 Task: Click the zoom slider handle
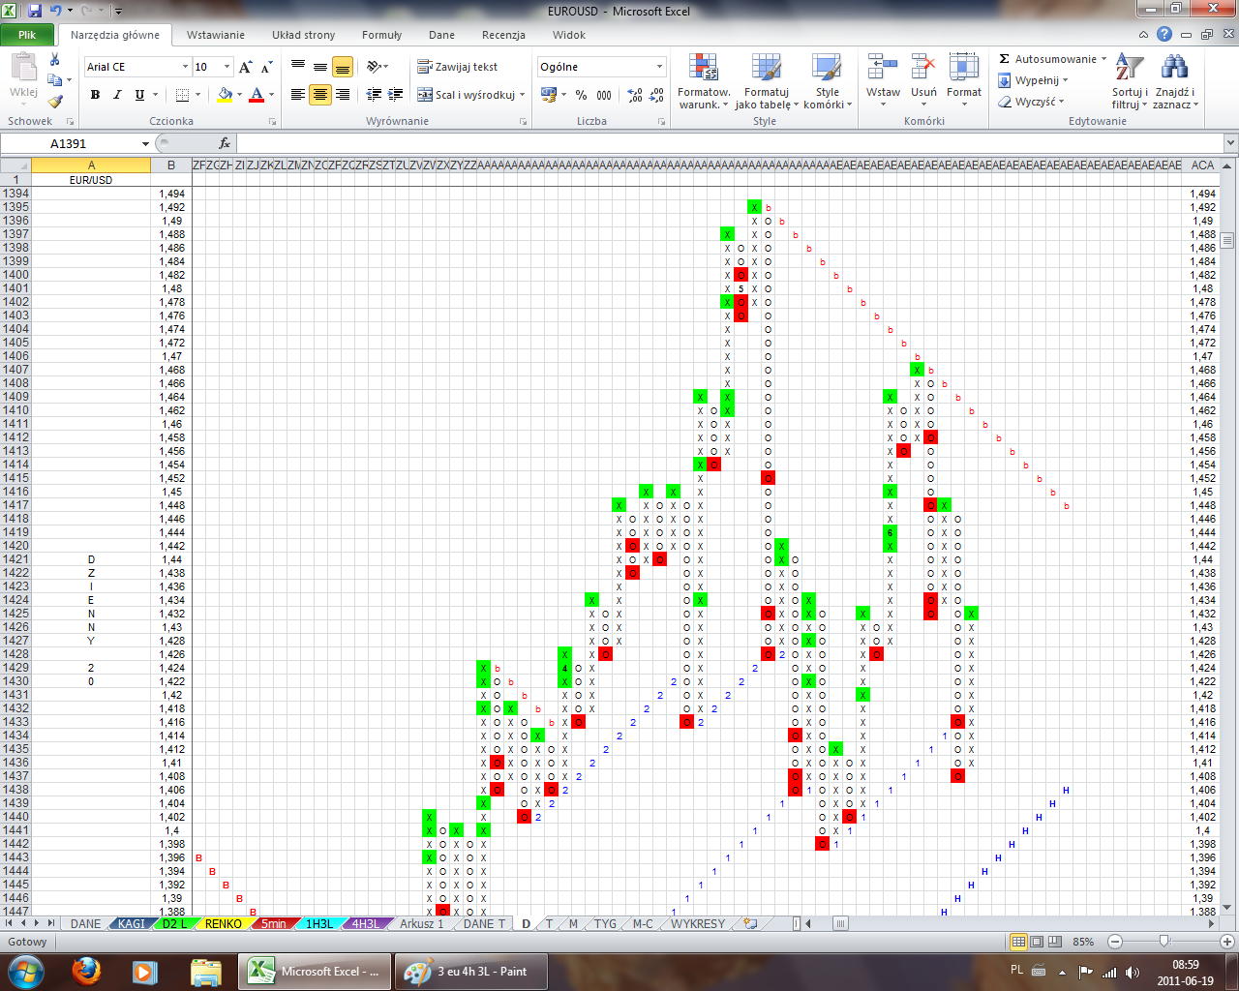point(1164,942)
